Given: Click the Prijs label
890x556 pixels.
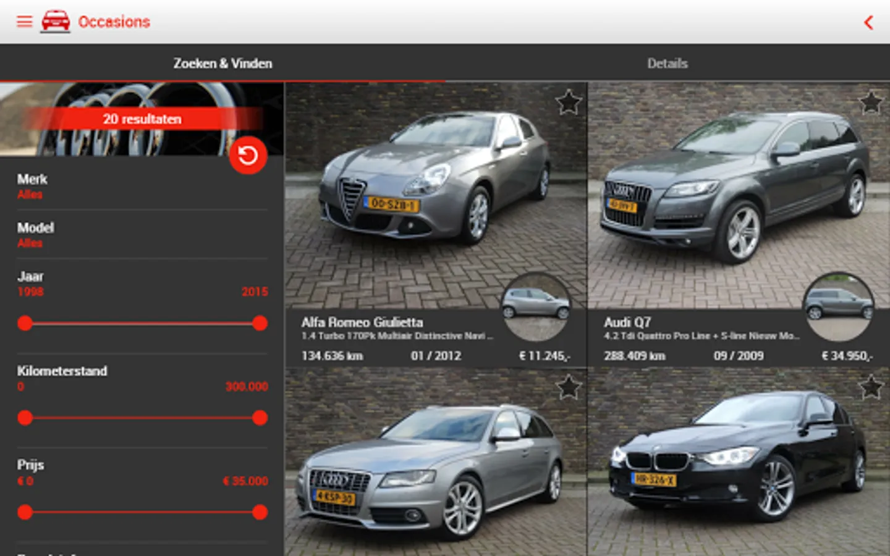Looking at the screenshot, I should coord(30,465).
